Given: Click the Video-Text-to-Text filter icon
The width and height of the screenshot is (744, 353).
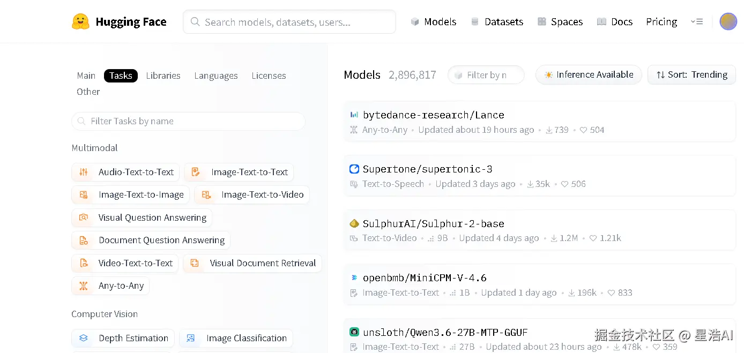Looking at the screenshot, I should click(83, 263).
